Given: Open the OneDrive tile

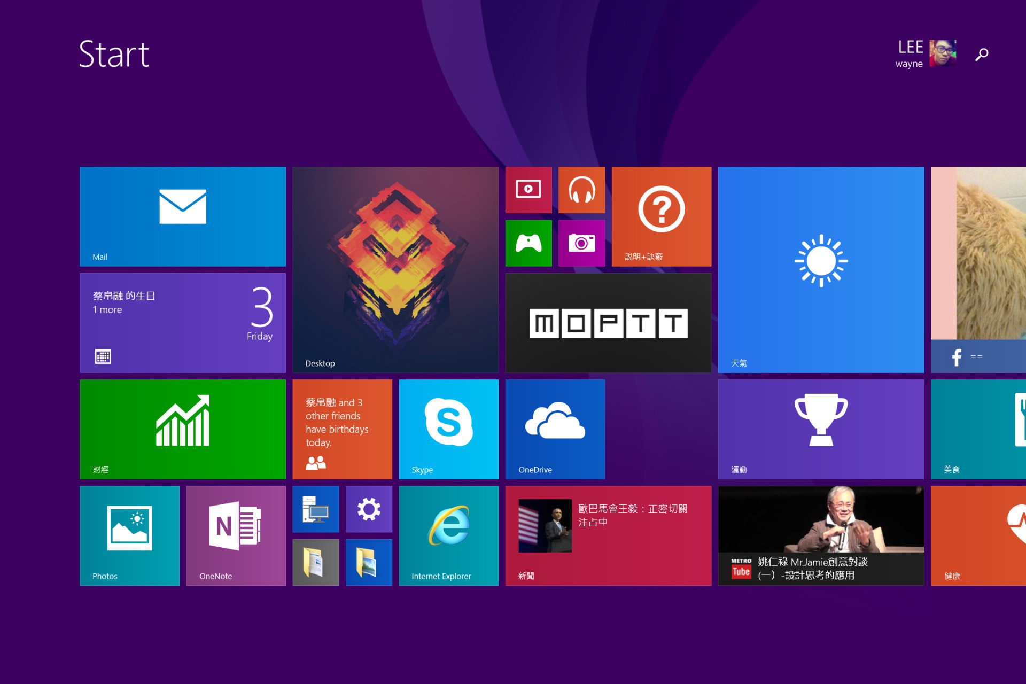Looking at the screenshot, I should point(555,429).
